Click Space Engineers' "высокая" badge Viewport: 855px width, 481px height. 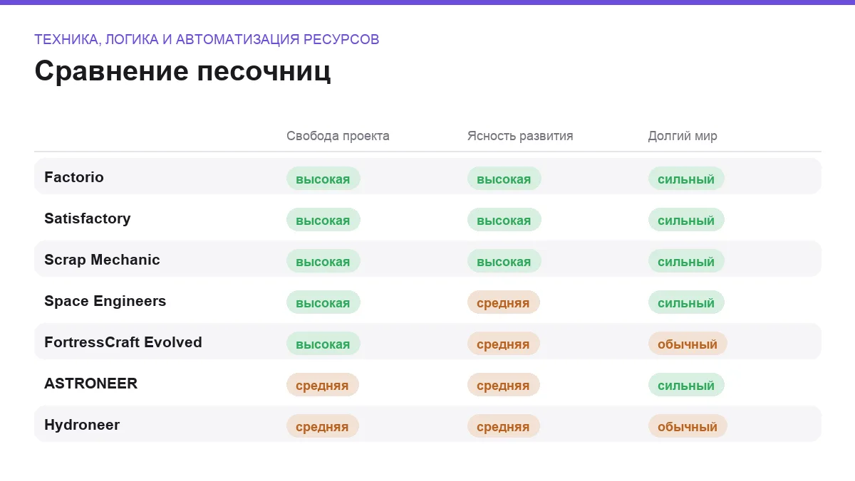point(323,302)
